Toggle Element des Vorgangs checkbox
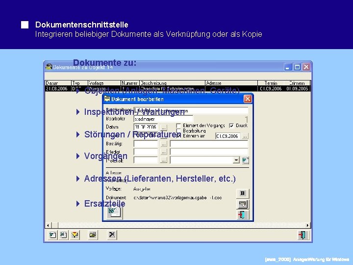 coord(178,126)
